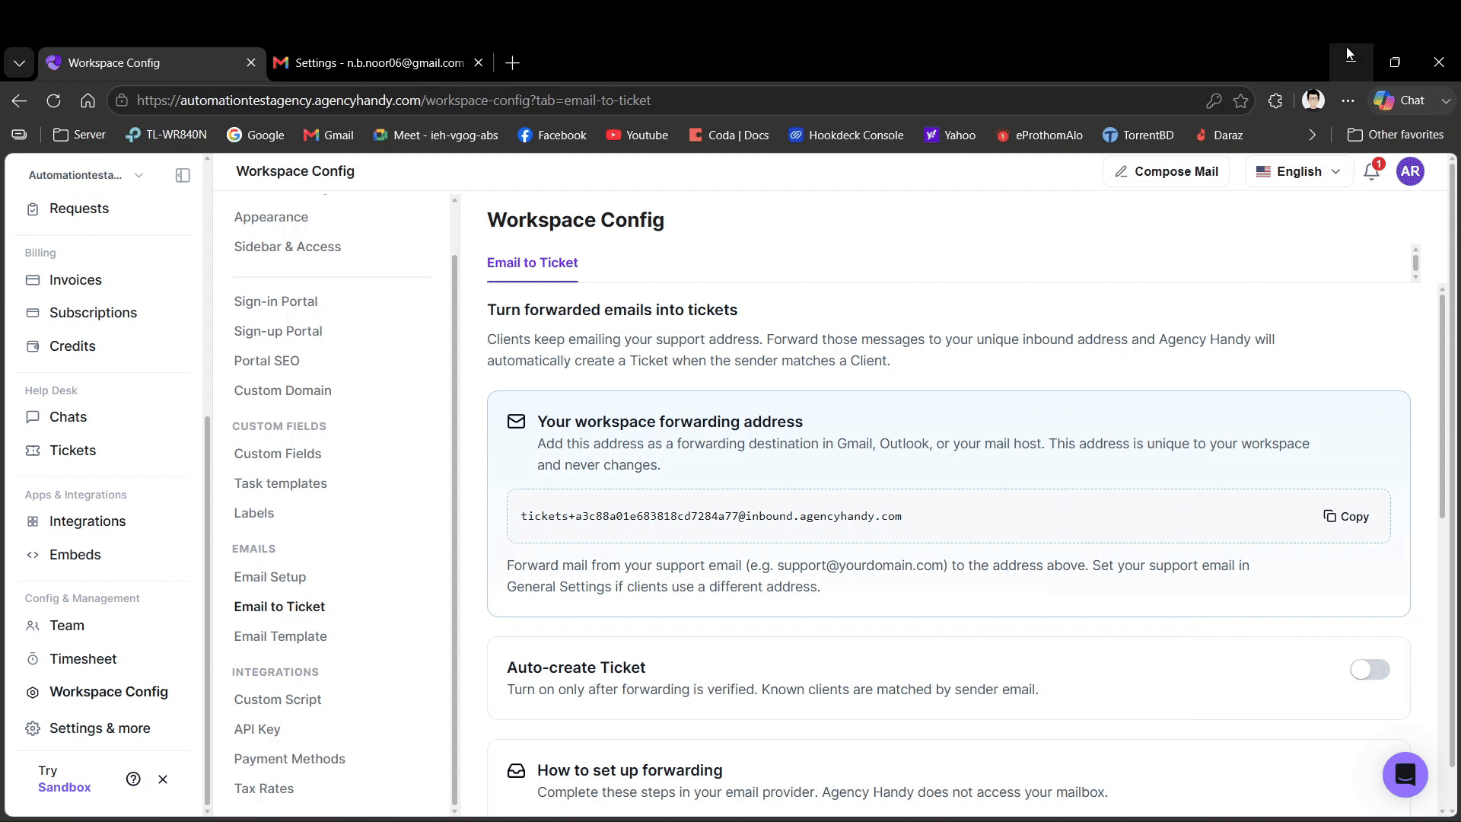This screenshot has height=822, width=1461.
Task: Go to browser home icon
Action: [x=88, y=100]
